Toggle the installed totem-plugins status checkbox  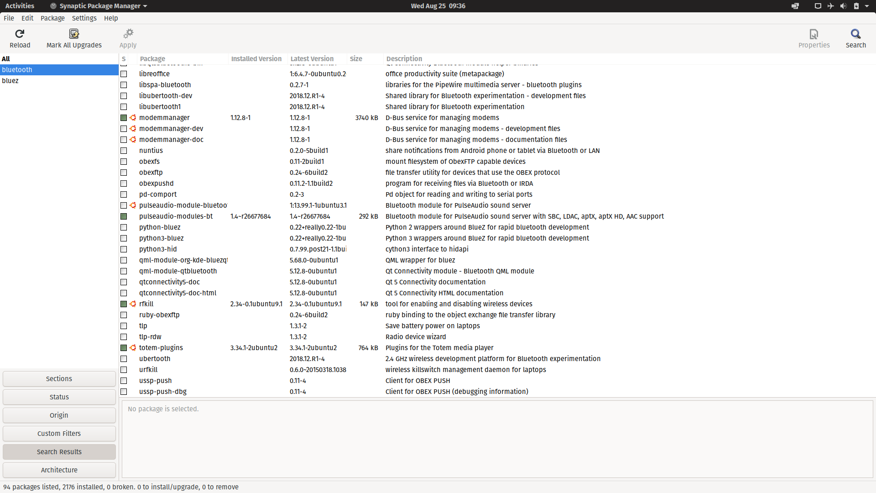tap(124, 348)
